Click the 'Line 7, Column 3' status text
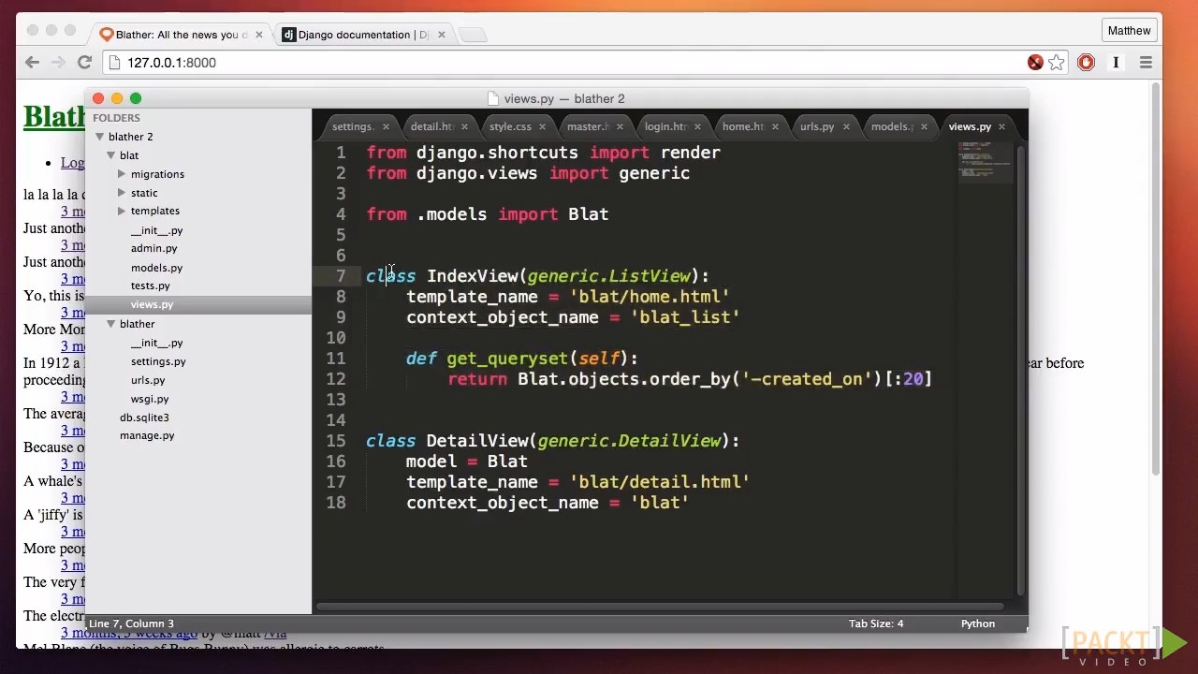 (131, 623)
